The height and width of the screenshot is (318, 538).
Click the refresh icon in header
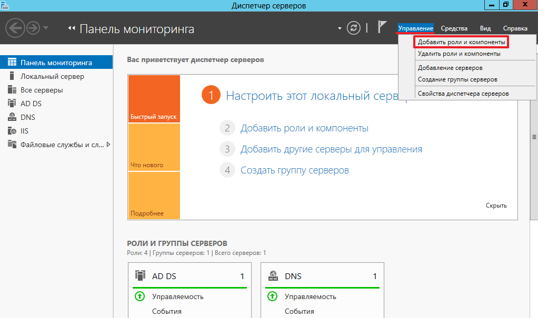[353, 28]
